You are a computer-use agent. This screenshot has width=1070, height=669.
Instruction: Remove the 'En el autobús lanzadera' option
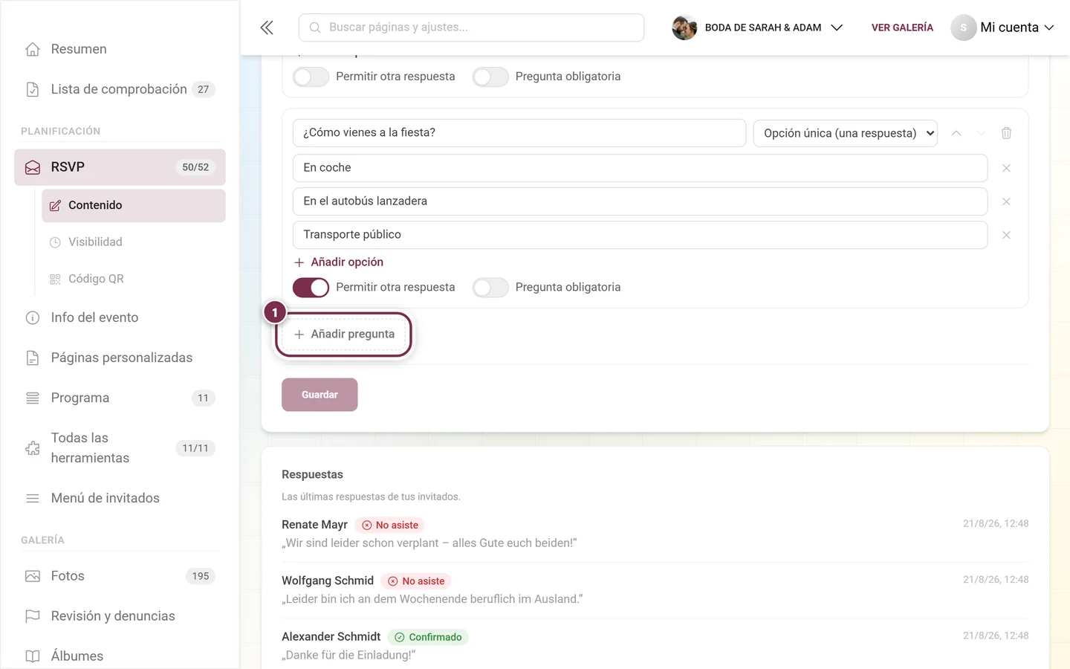[x=1006, y=201]
